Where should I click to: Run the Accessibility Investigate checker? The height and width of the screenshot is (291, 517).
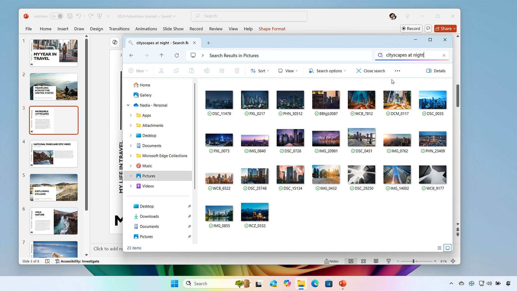pos(77,261)
